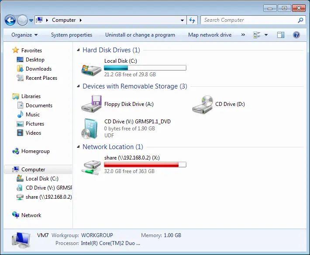
Task: Click the greyed Forward navigation arrow
Action: [22, 20]
